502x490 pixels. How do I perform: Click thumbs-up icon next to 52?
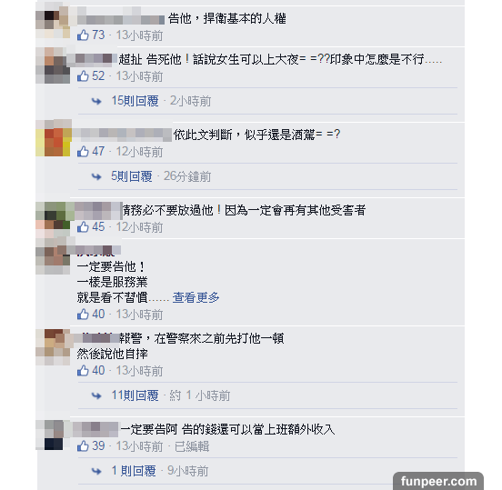pos(83,75)
